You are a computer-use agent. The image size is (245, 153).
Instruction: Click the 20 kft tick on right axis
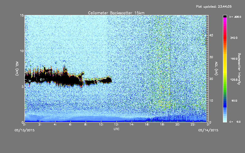[211, 79]
